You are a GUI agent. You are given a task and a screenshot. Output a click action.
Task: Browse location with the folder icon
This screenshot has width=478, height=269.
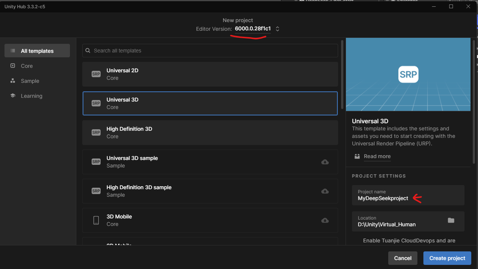click(x=451, y=220)
